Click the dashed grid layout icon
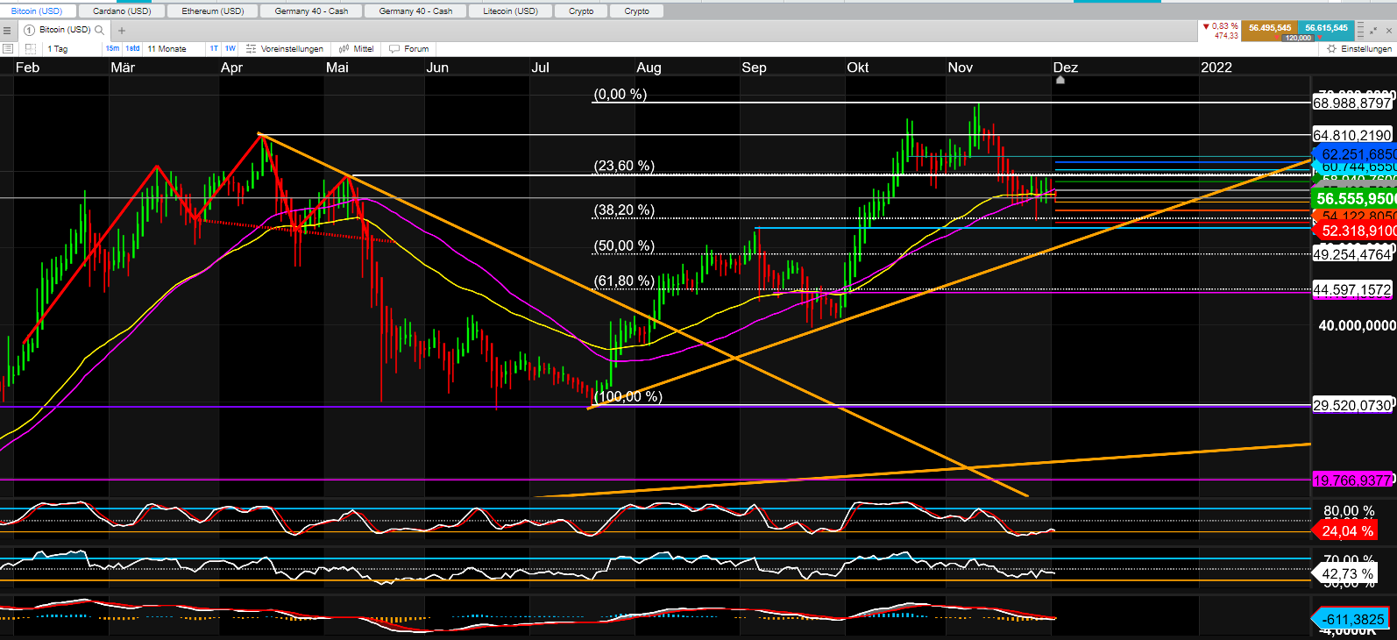This screenshot has width=1397, height=640. pos(30,49)
